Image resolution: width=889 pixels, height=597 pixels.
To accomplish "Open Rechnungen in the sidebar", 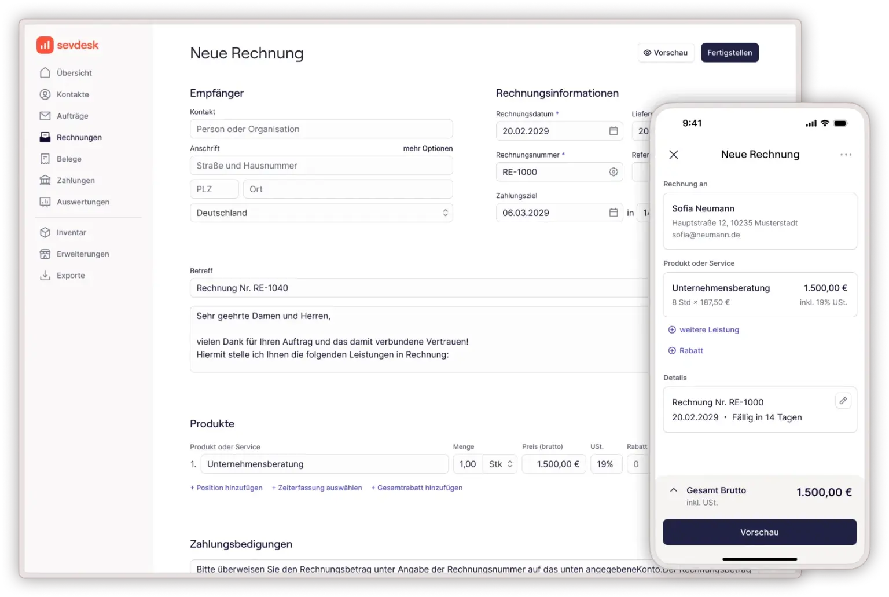I will pyautogui.click(x=79, y=137).
